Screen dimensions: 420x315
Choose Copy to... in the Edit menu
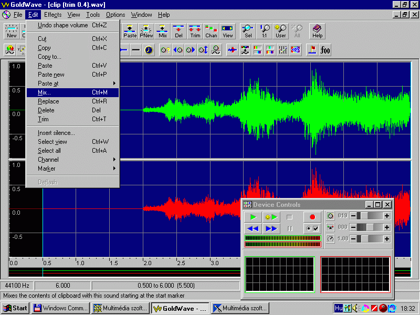[x=72, y=57]
